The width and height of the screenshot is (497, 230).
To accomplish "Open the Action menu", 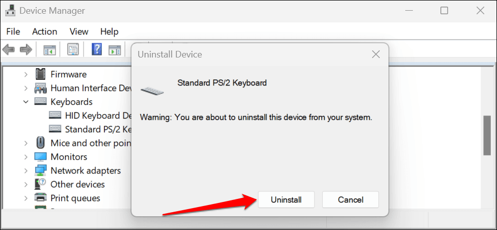I will coord(45,32).
